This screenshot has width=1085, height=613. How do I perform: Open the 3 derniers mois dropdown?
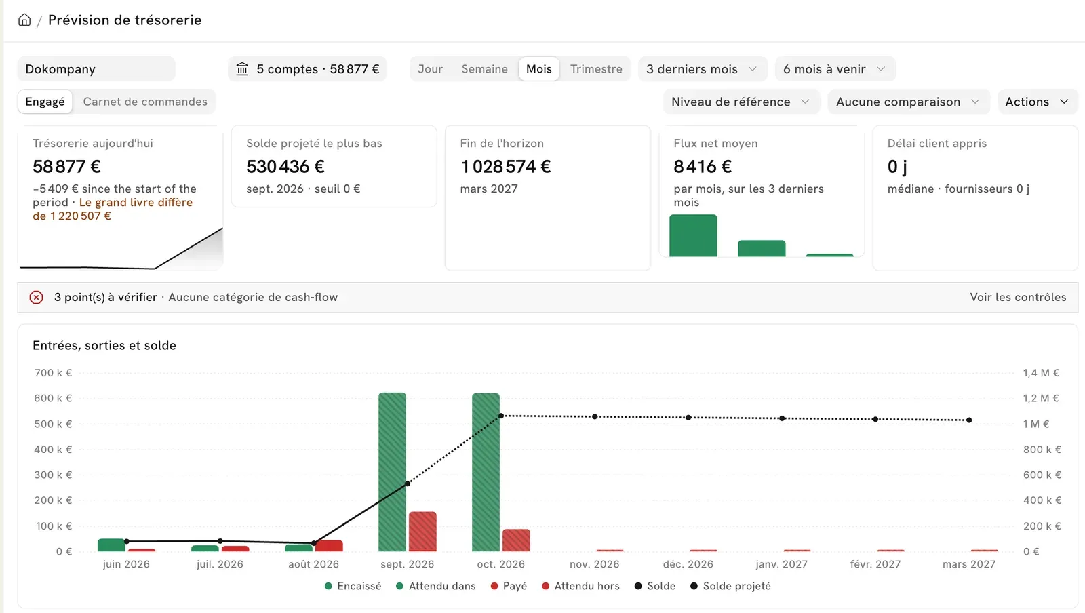coord(703,69)
